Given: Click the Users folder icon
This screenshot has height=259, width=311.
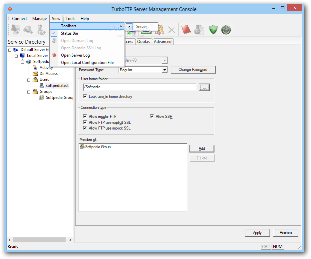Looking at the screenshot, I should (x=35, y=80).
